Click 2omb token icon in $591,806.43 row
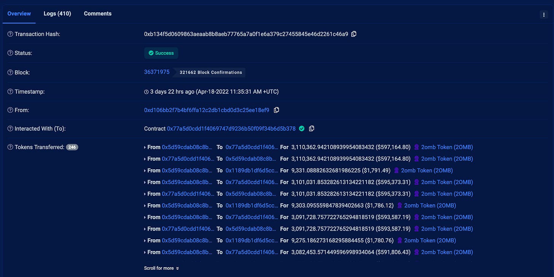Image resolution: width=554 pixels, height=277 pixels. [x=416, y=252]
